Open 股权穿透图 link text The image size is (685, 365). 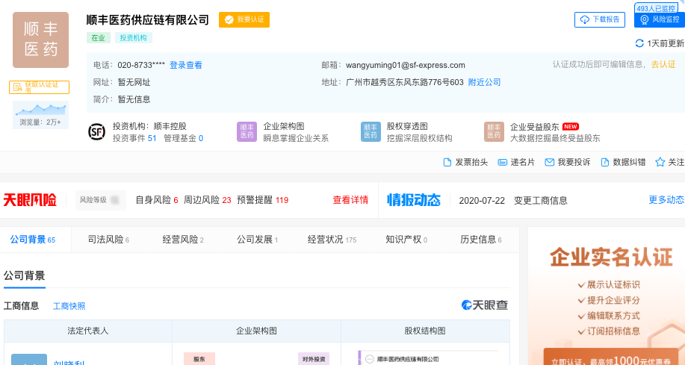click(407, 126)
